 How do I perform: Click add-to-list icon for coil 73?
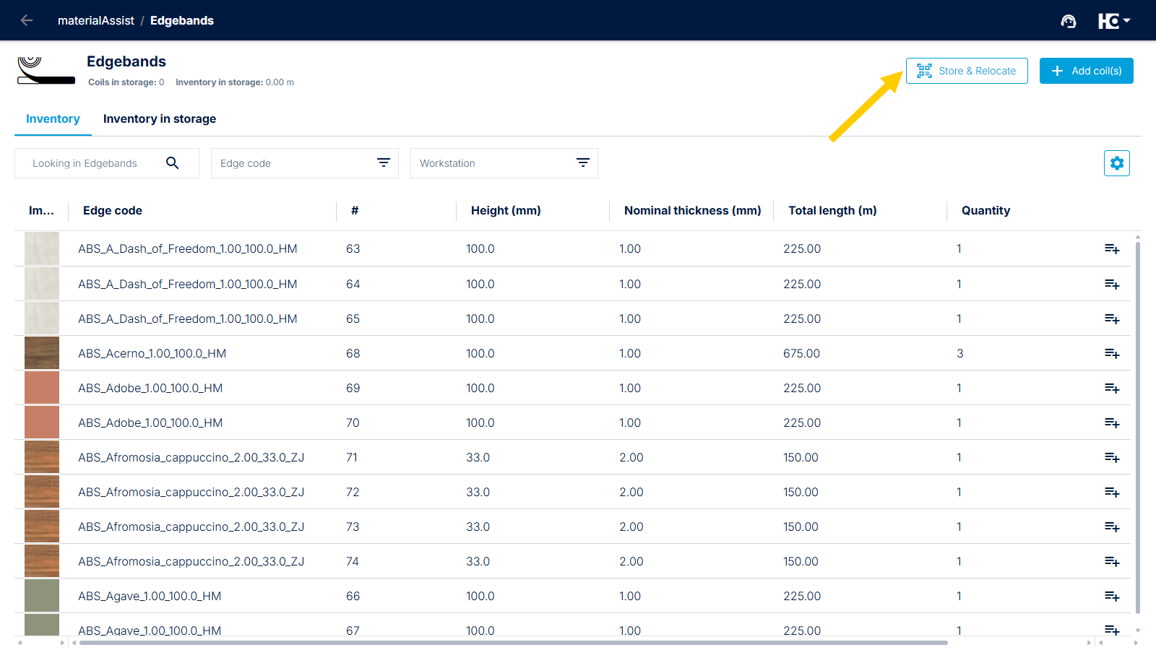[x=1112, y=527]
